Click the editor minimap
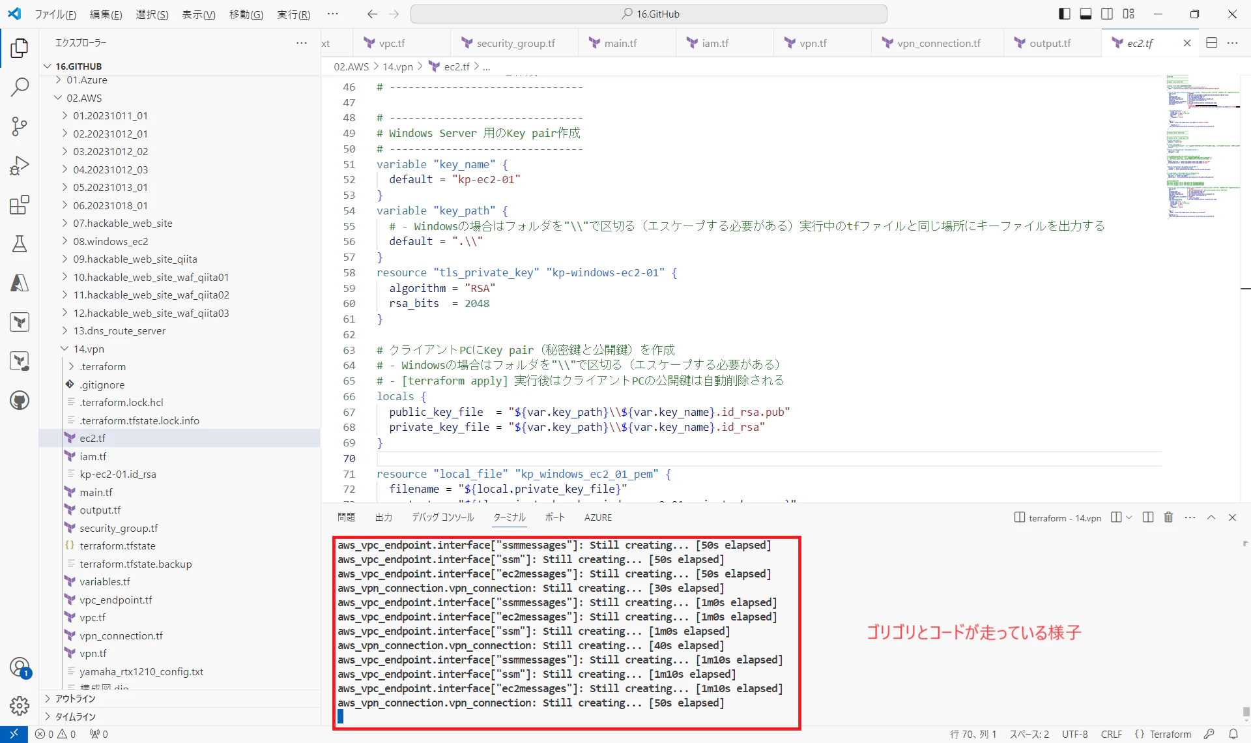This screenshot has width=1251, height=743. pos(1202,147)
